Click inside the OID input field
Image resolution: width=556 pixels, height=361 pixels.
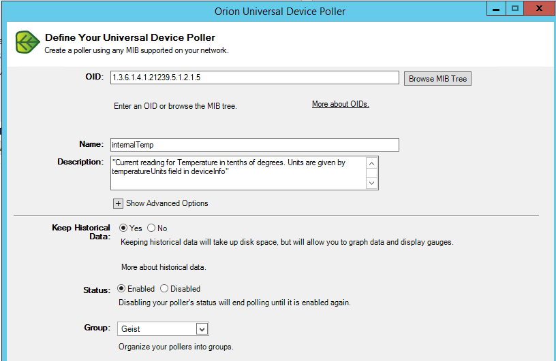(255, 78)
